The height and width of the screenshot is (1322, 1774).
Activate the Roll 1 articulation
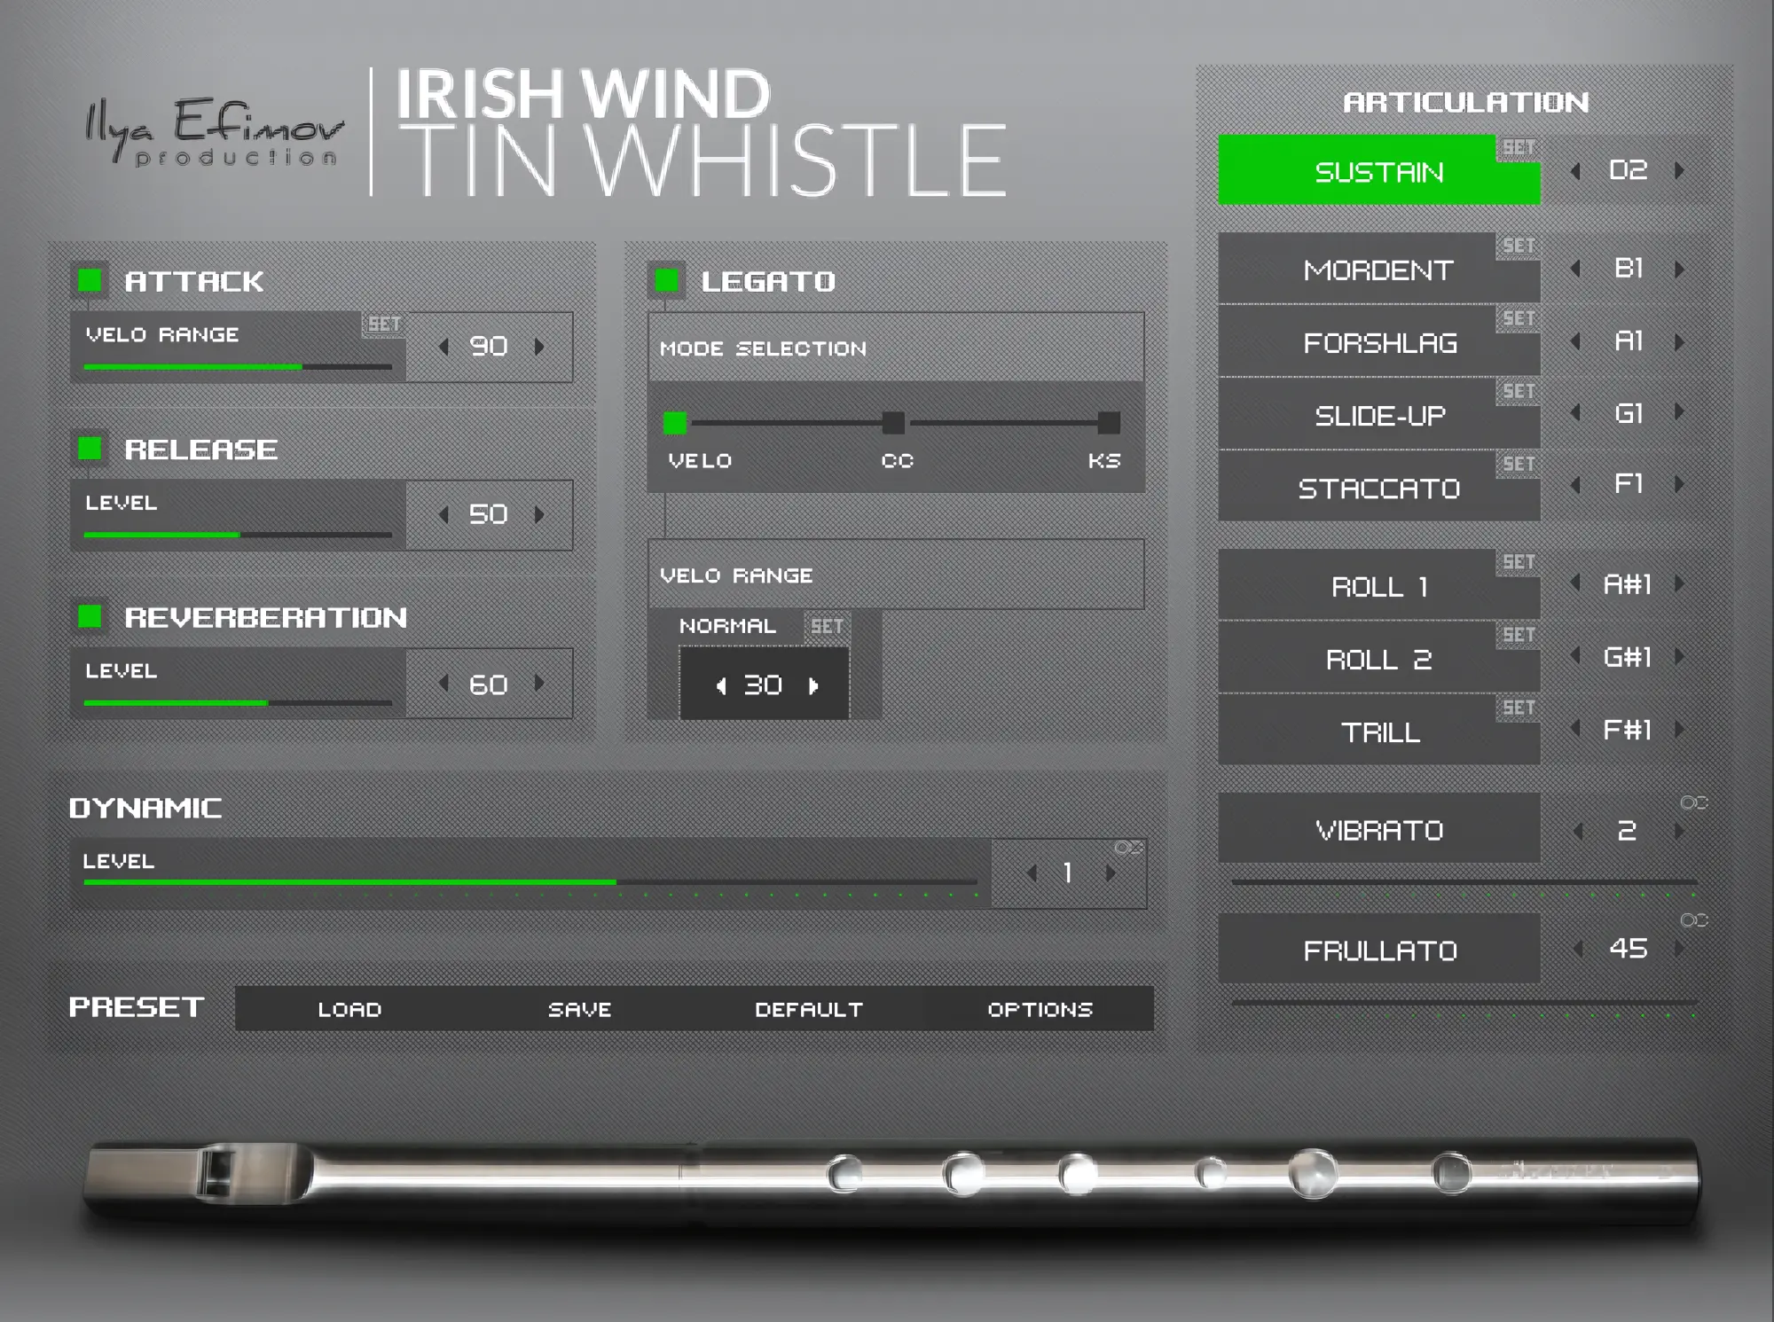(1378, 586)
